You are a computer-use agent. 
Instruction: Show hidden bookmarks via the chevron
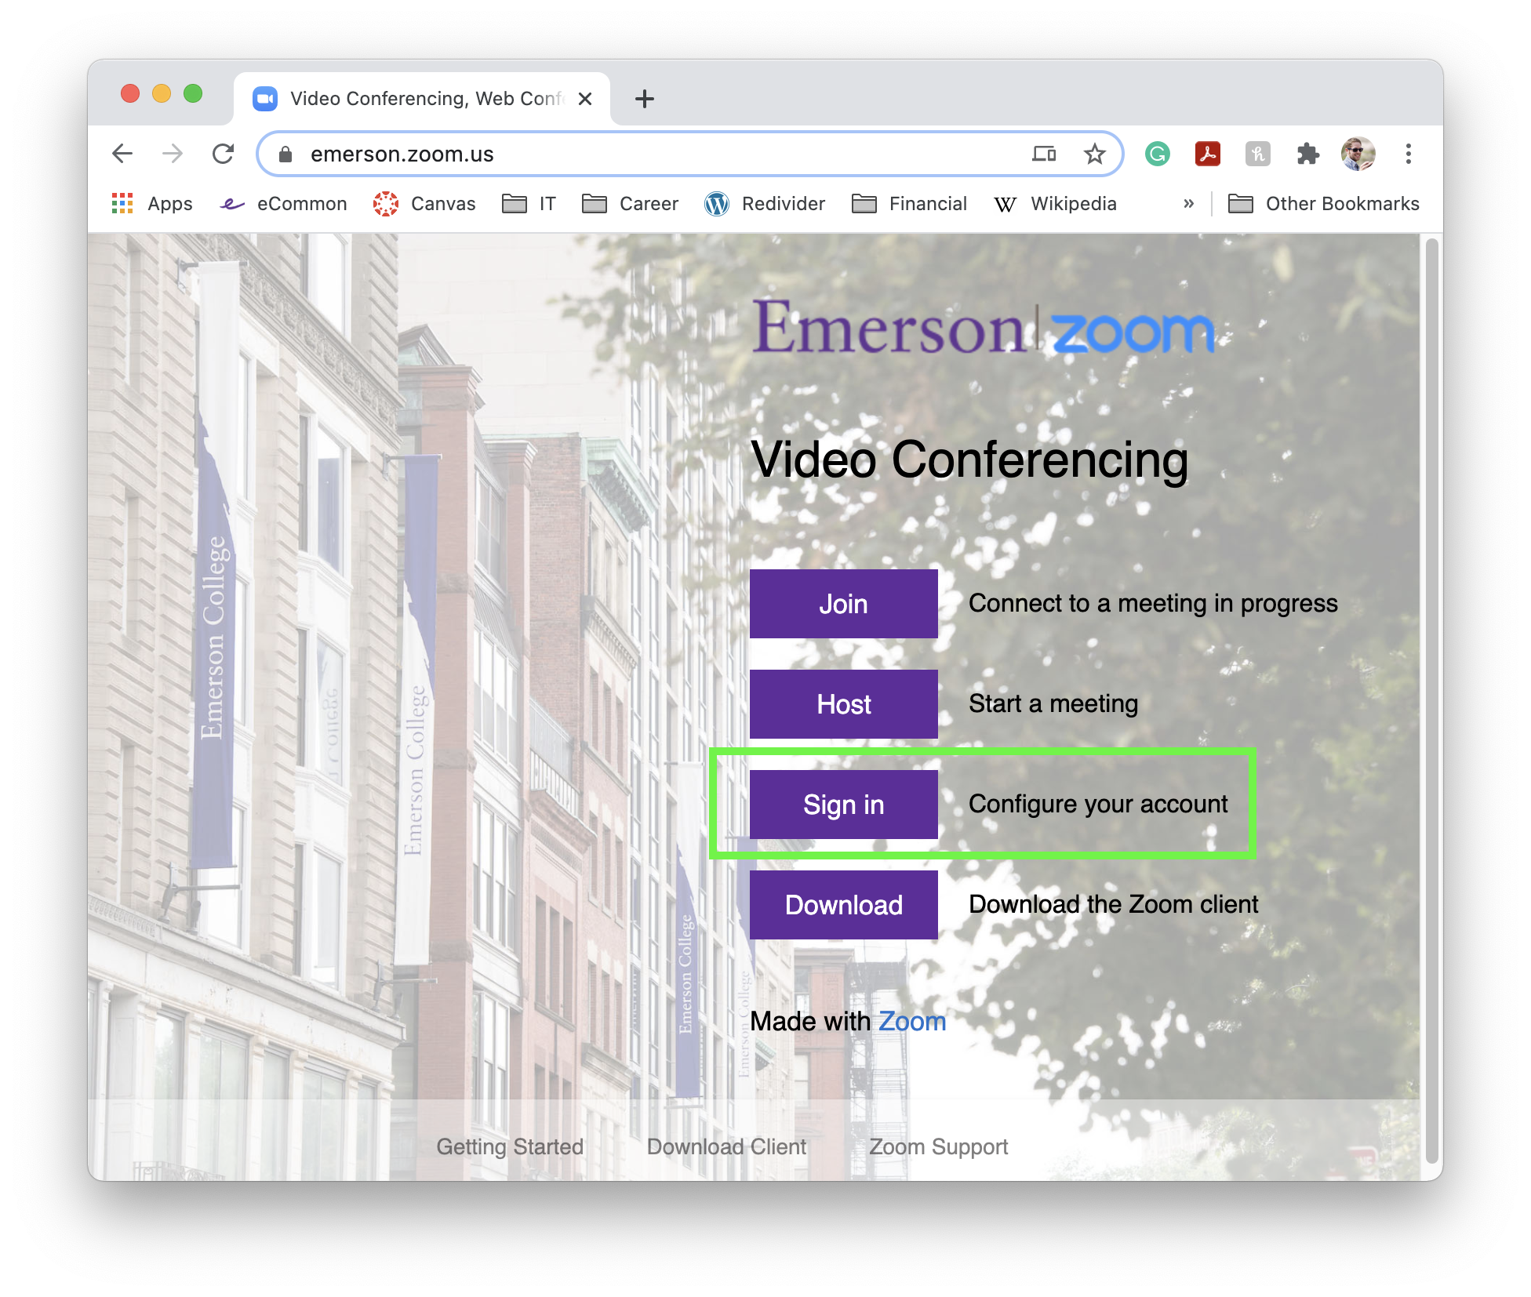tap(1189, 204)
